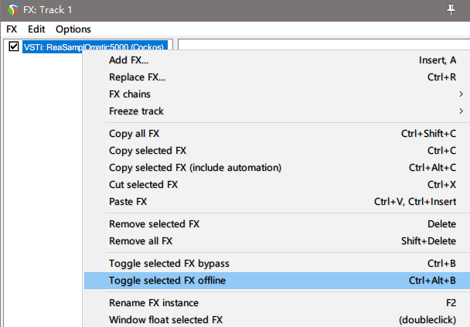
Task: Choose Remove selected FX
Action: (x=277, y=224)
